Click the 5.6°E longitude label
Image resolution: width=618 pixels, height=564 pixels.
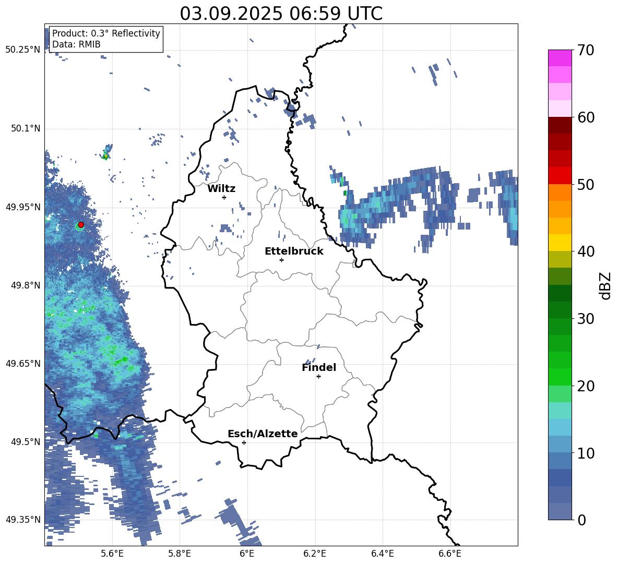112,554
